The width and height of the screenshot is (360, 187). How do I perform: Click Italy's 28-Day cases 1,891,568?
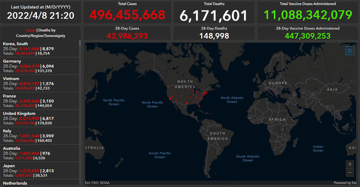coord(29,136)
